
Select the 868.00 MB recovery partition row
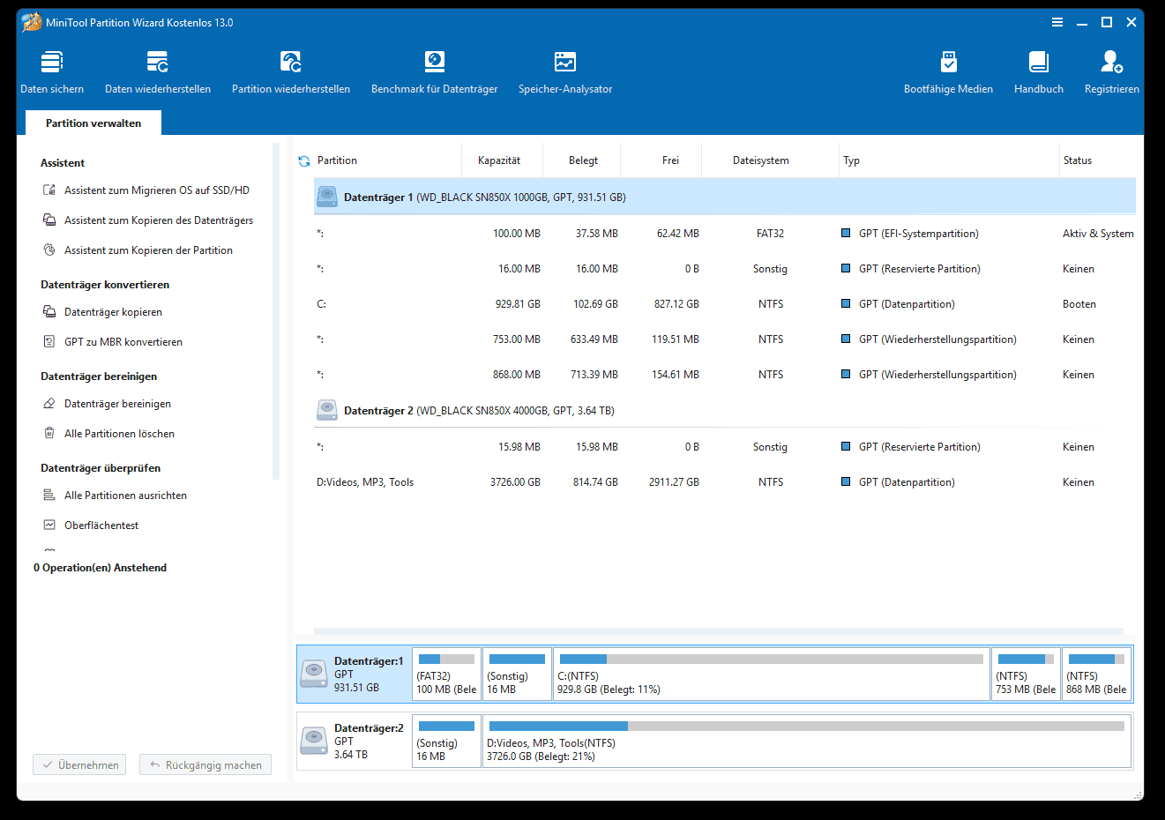pyautogui.click(x=725, y=375)
